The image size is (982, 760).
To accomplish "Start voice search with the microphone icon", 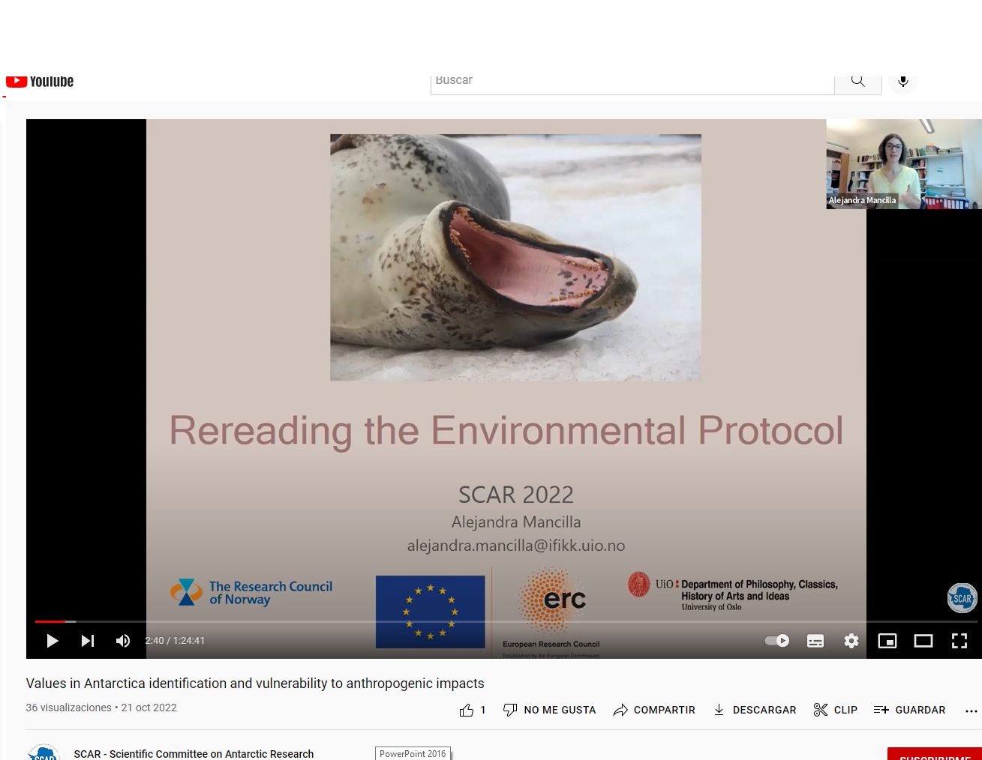I will pyautogui.click(x=902, y=81).
